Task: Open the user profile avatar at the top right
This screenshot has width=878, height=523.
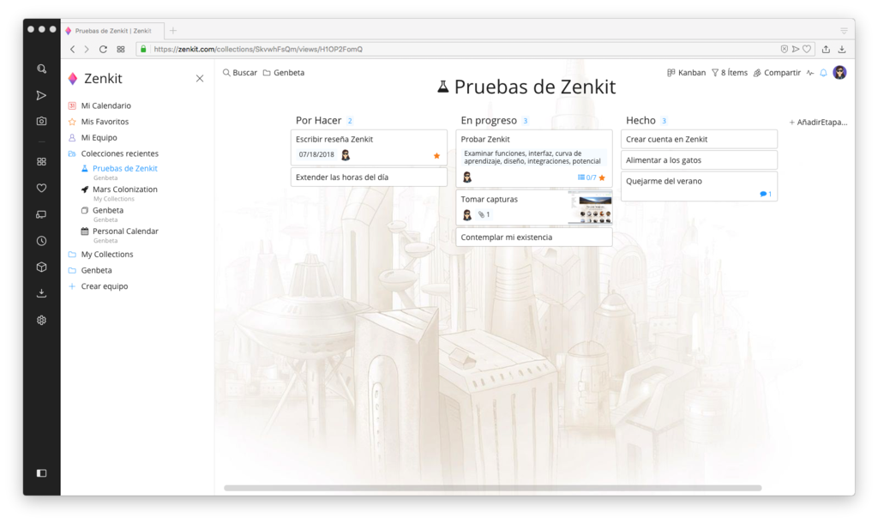Action: [839, 72]
